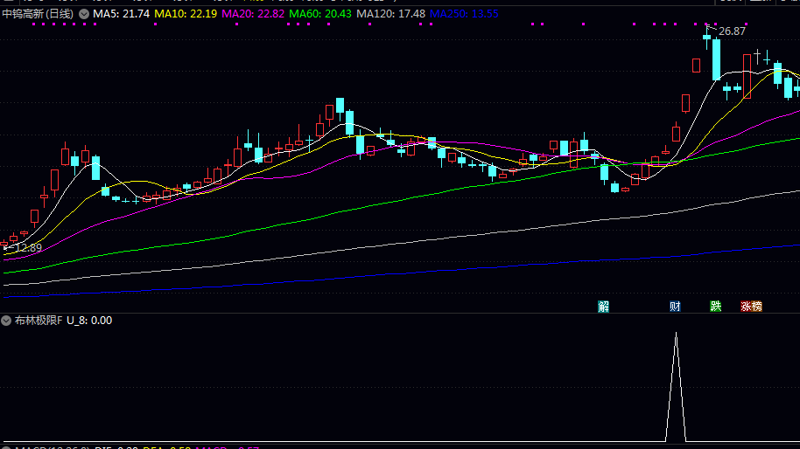Select the red 涨 marker icon

(x=747, y=306)
